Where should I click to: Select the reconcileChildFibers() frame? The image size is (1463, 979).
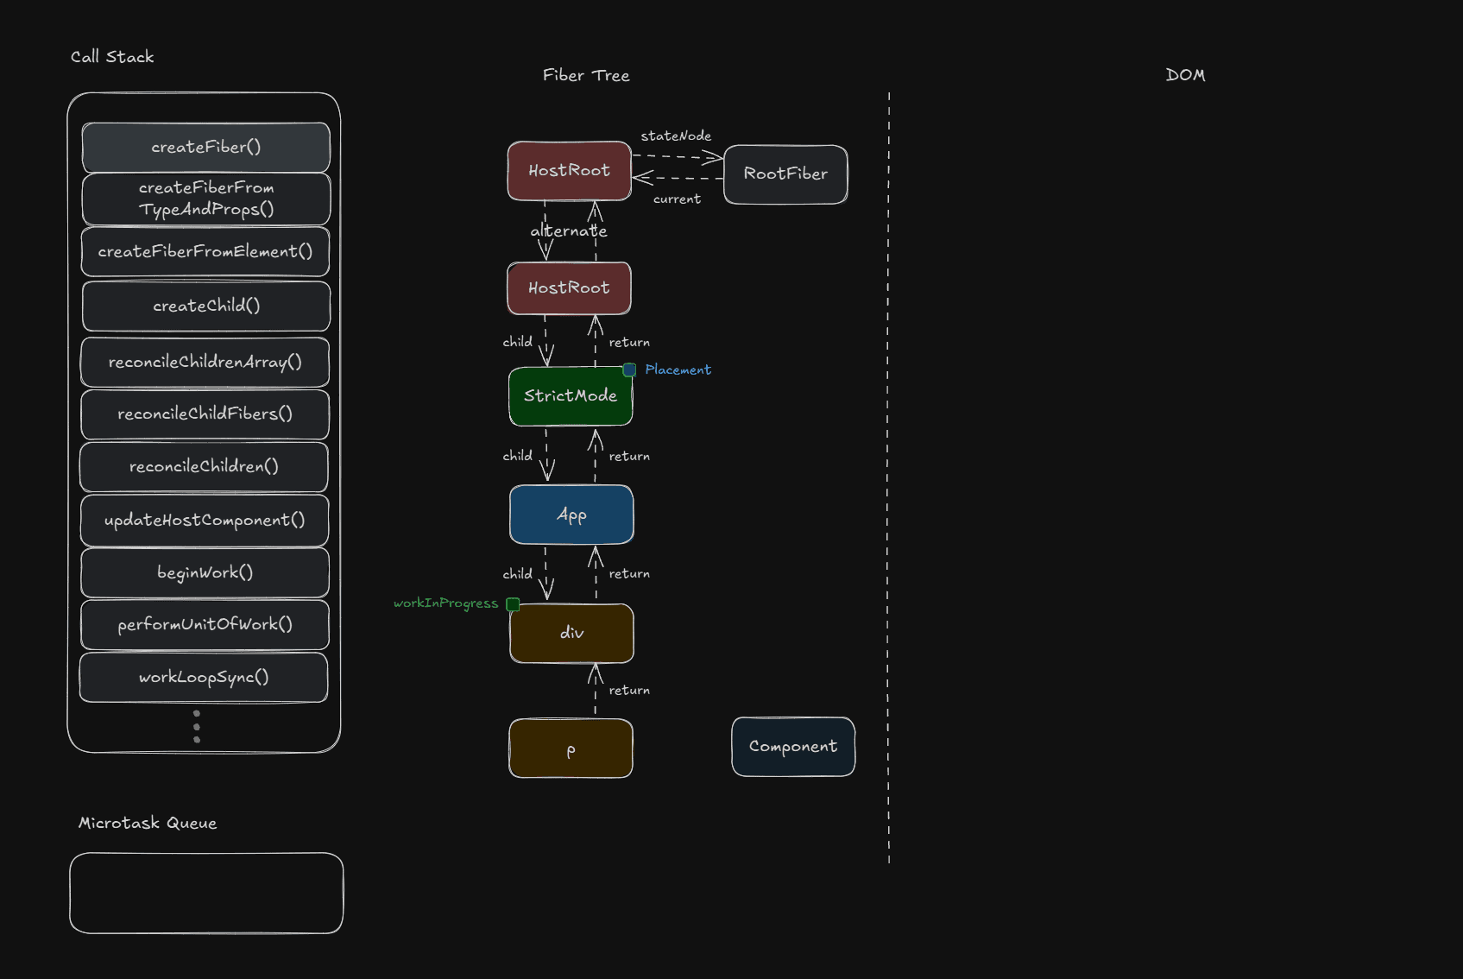coord(205,414)
